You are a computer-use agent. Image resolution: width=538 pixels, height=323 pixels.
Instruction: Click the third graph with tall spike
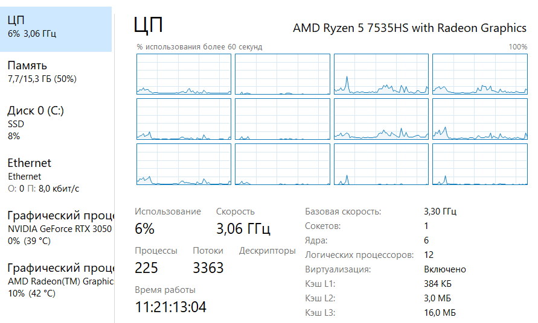tap(381, 74)
